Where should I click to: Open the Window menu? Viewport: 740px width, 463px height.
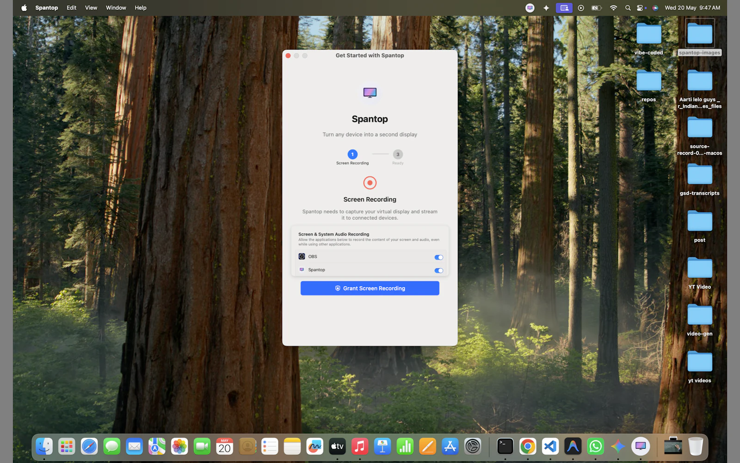[116, 8]
